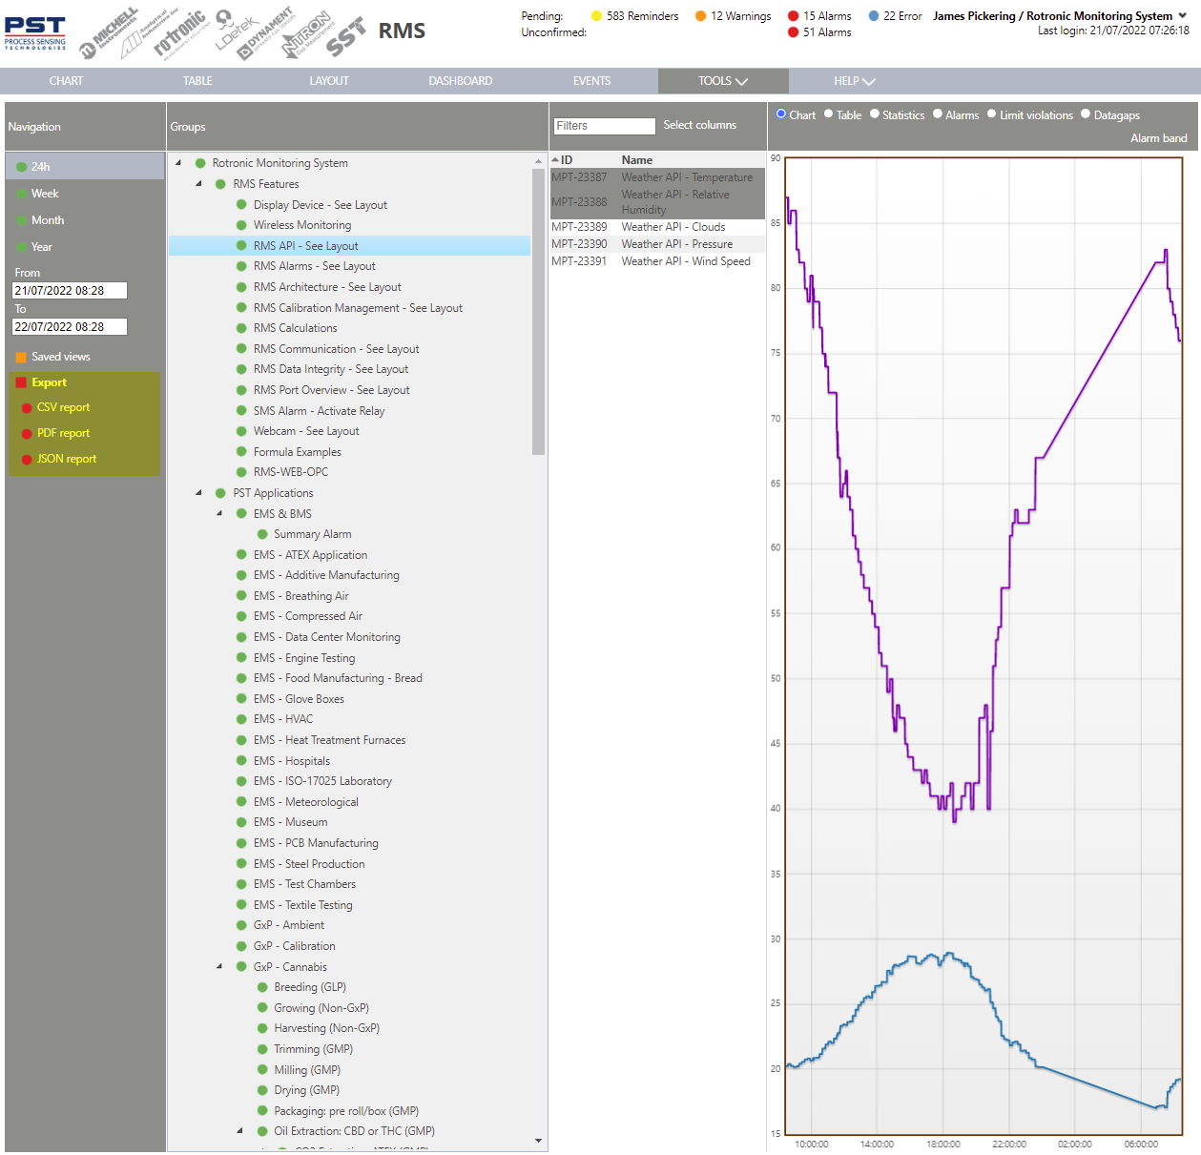This screenshot has height=1155, width=1201.
Task: Click green dot beside EMS - HVAC
Action: 241,720
